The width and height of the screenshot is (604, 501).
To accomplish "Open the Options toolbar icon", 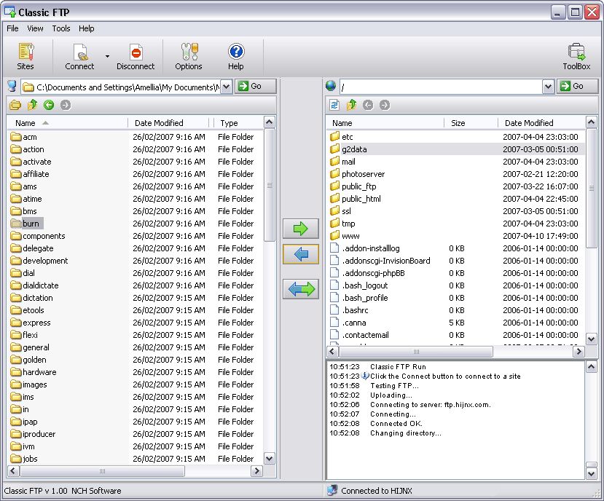I will coord(189,56).
